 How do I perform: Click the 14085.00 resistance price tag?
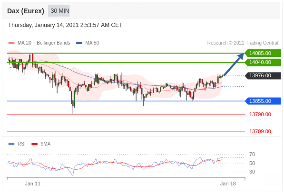(263, 53)
